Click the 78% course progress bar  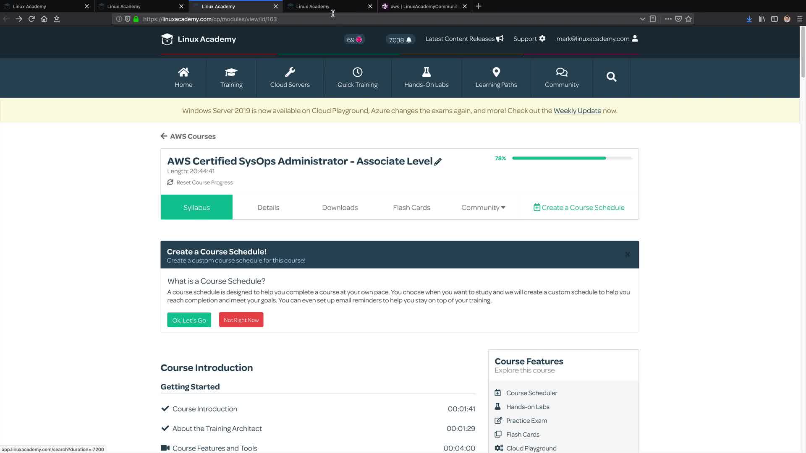572,158
